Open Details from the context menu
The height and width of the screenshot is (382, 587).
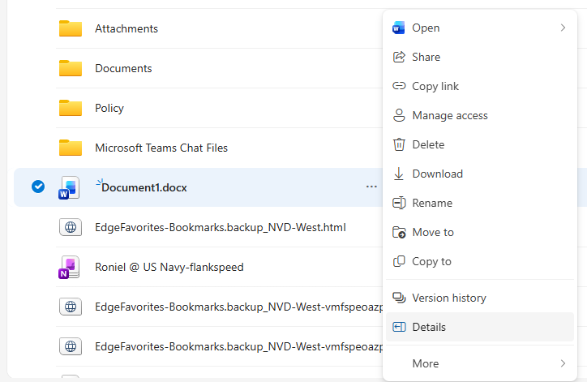[480, 327]
